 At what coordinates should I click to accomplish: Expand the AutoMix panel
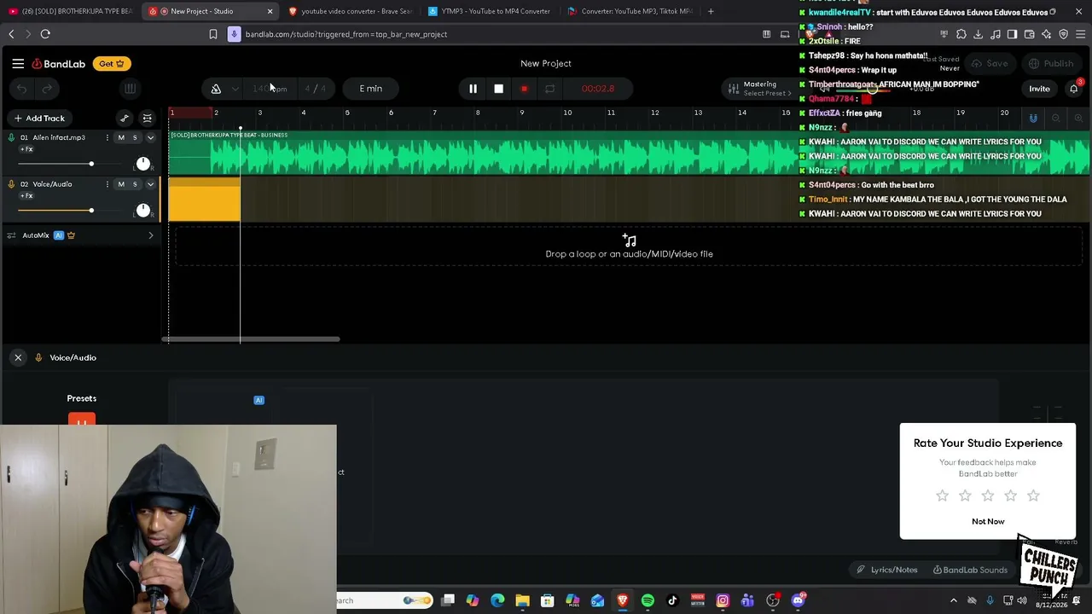[151, 235]
